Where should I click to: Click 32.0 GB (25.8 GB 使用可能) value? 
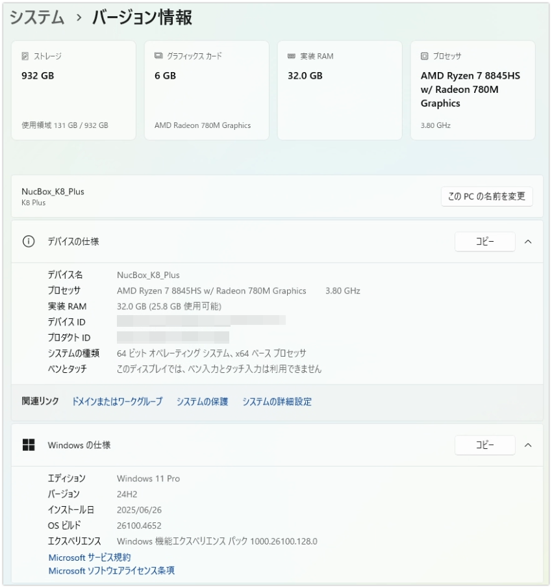pos(169,307)
